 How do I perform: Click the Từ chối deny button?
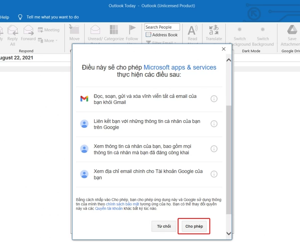164,226
